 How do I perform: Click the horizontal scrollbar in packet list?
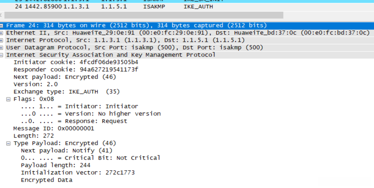coord(143,15)
